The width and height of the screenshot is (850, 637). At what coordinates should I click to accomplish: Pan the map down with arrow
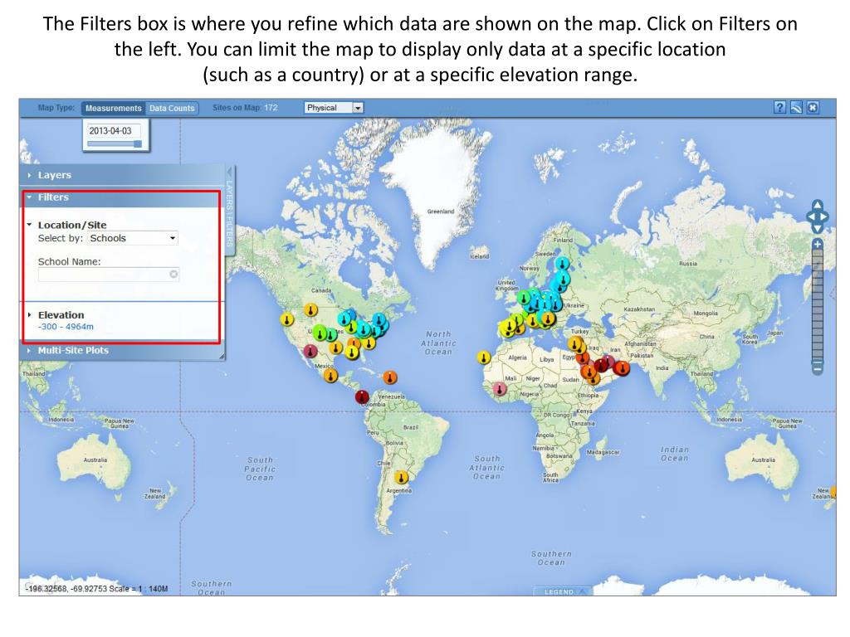tap(818, 229)
